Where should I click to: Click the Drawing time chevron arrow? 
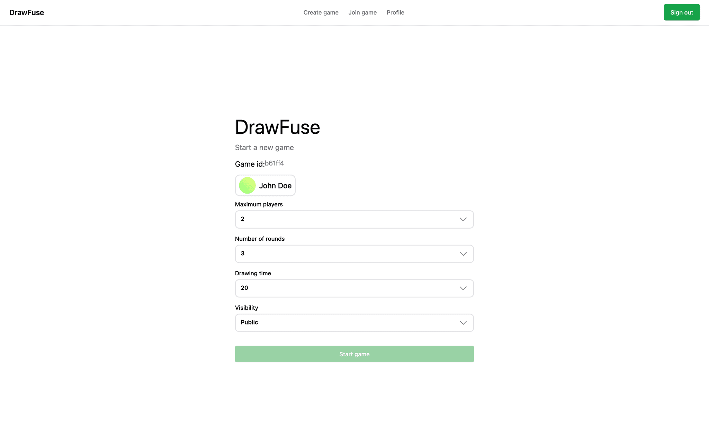point(463,288)
